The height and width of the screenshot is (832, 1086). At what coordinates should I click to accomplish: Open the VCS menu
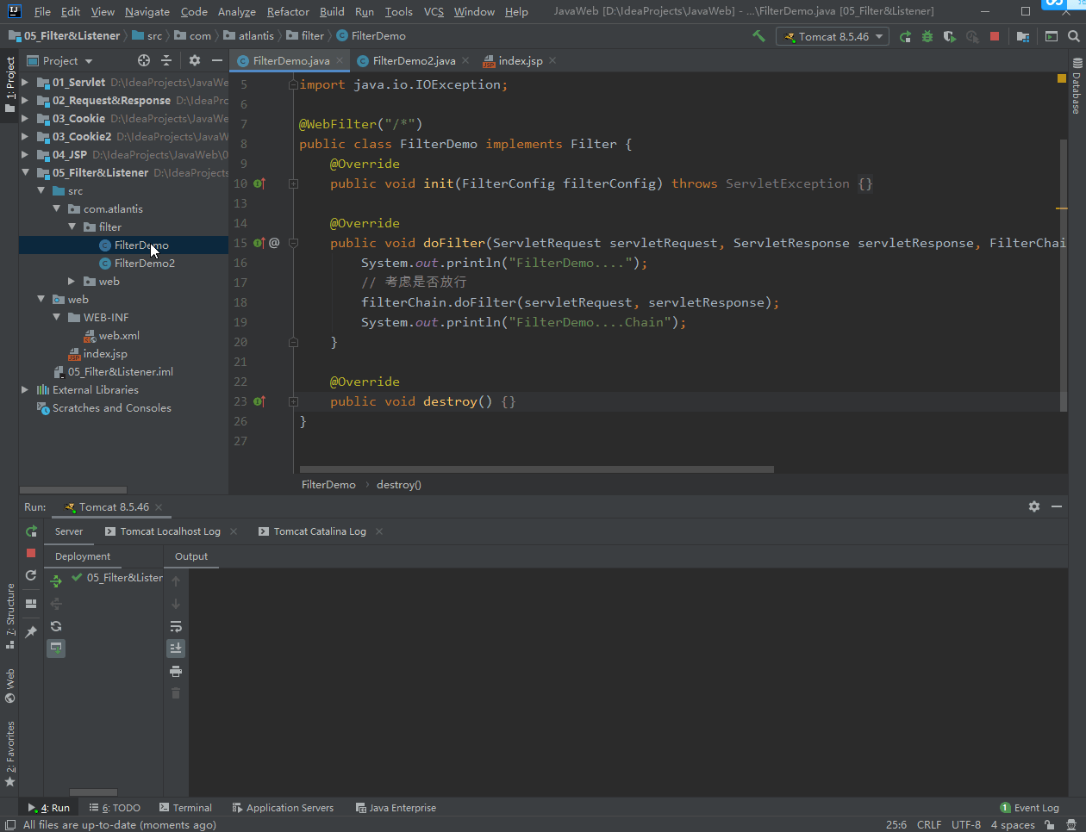(x=434, y=11)
